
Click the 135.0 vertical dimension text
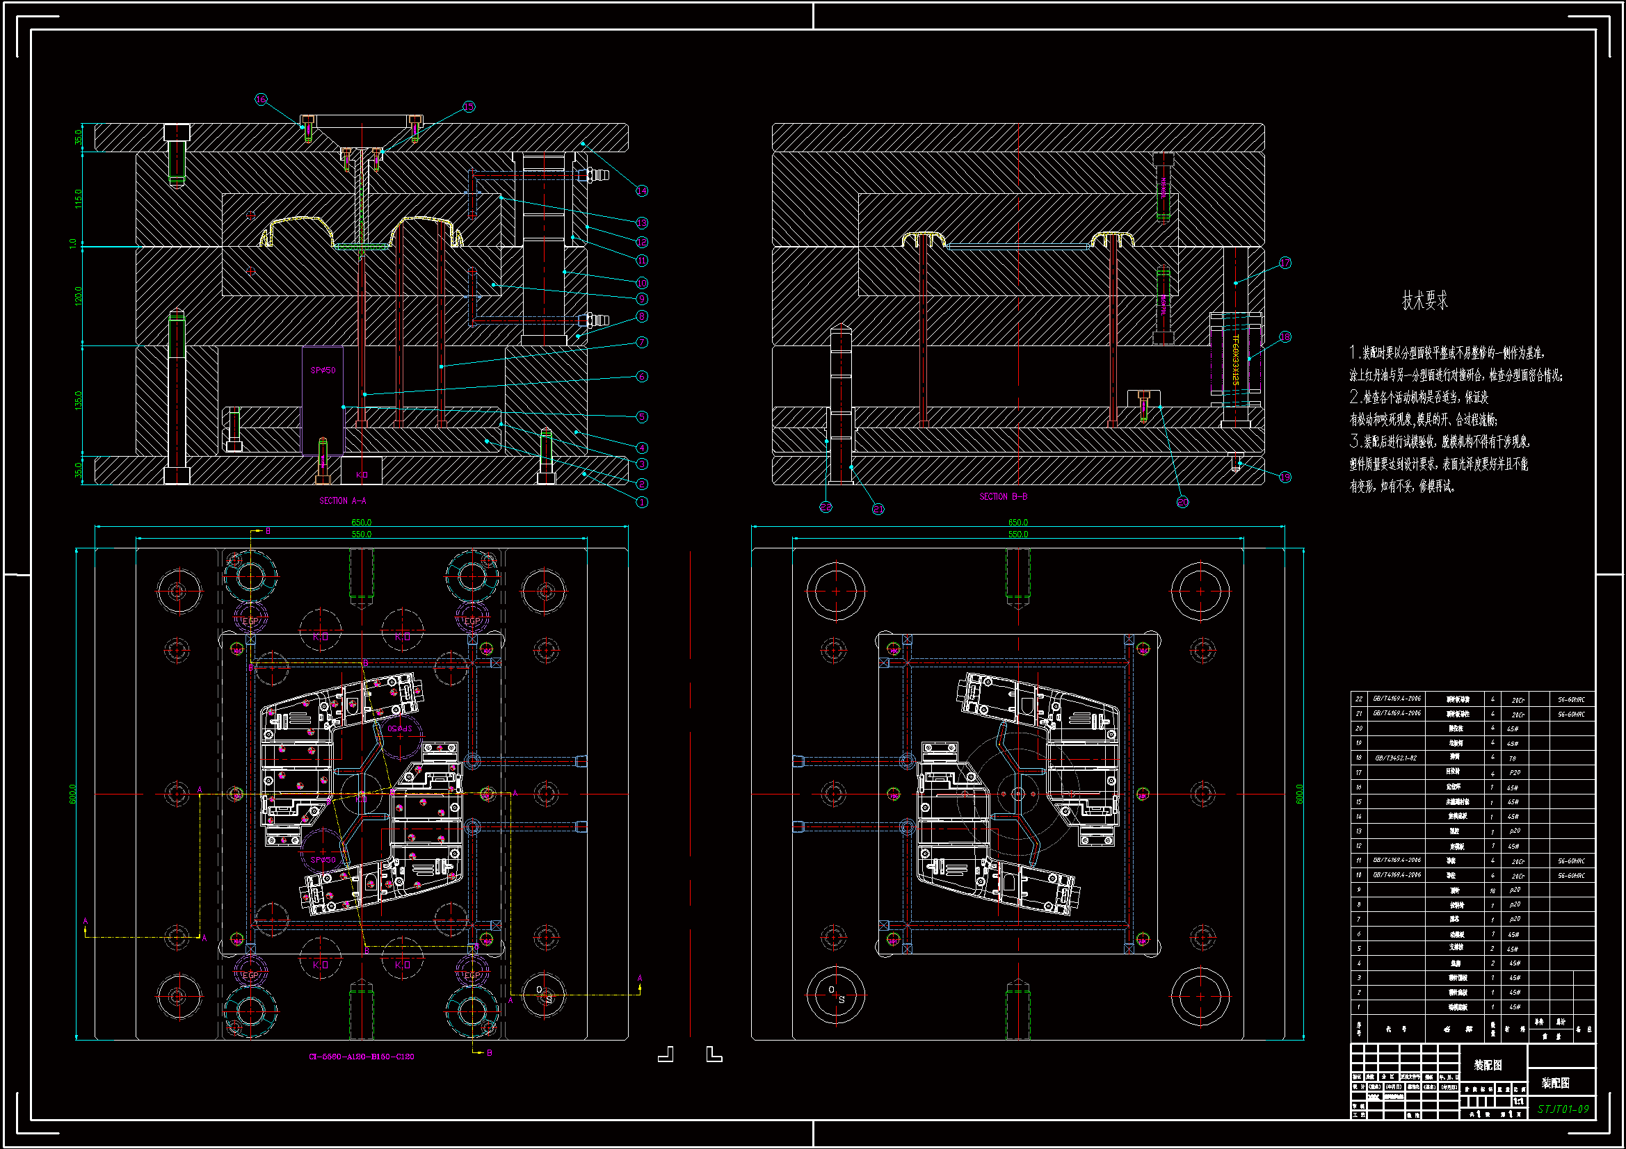(78, 400)
